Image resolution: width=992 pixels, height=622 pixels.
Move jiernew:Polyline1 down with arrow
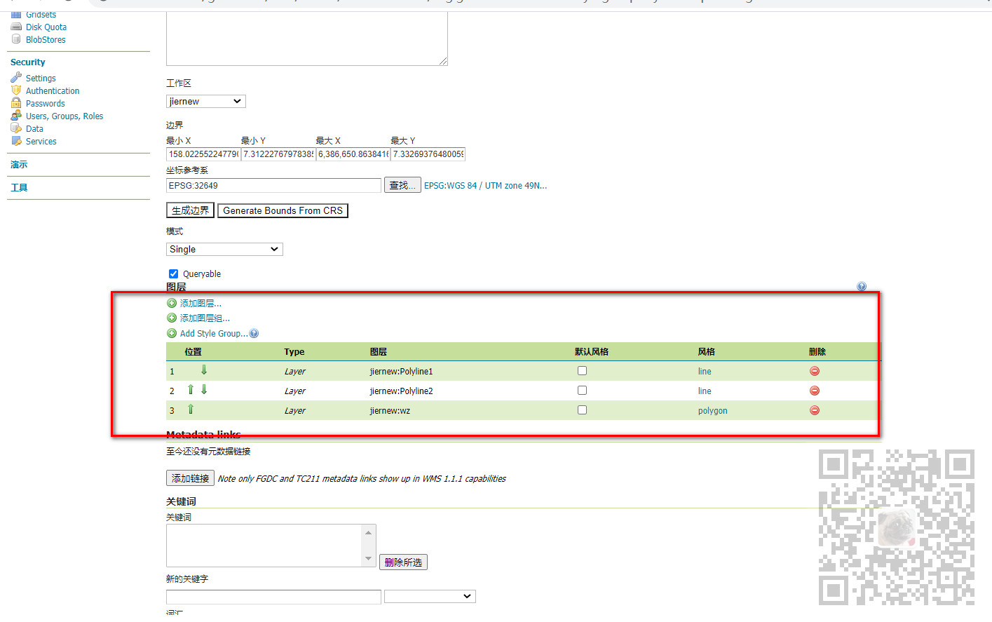(204, 370)
